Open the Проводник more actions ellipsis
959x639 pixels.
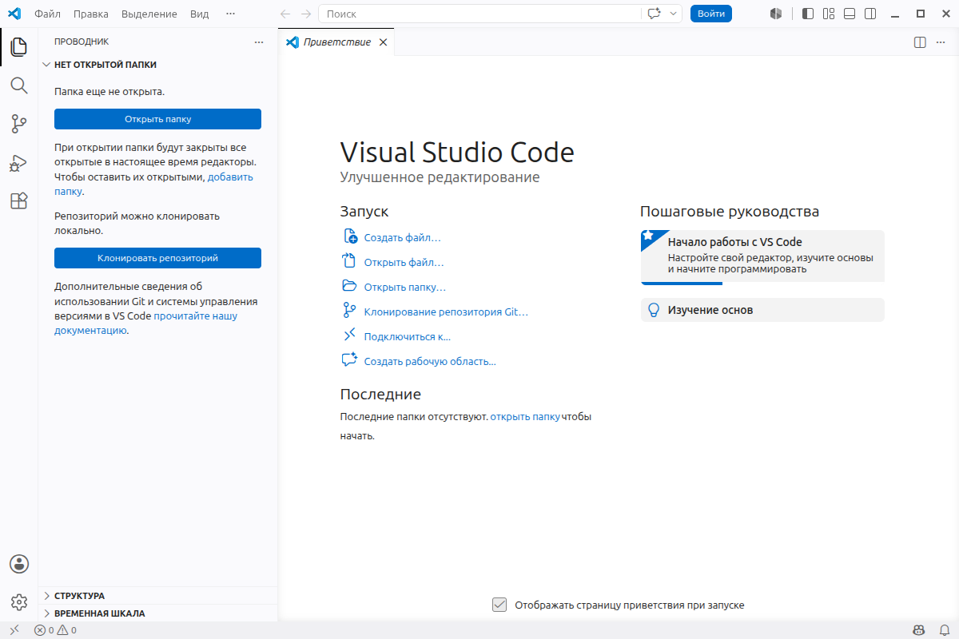[x=258, y=42]
